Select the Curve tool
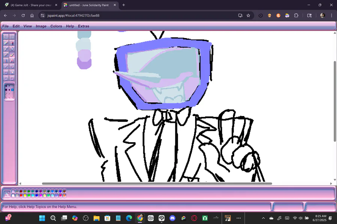This screenshot has height=224, width=337. pyautogui.click(x=12, y=66)
